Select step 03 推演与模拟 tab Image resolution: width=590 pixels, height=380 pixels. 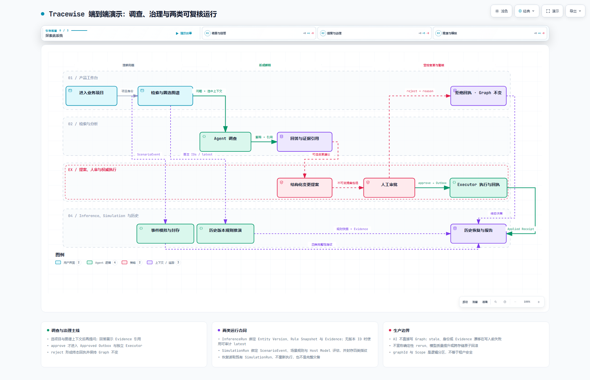[x=490, y=33]
